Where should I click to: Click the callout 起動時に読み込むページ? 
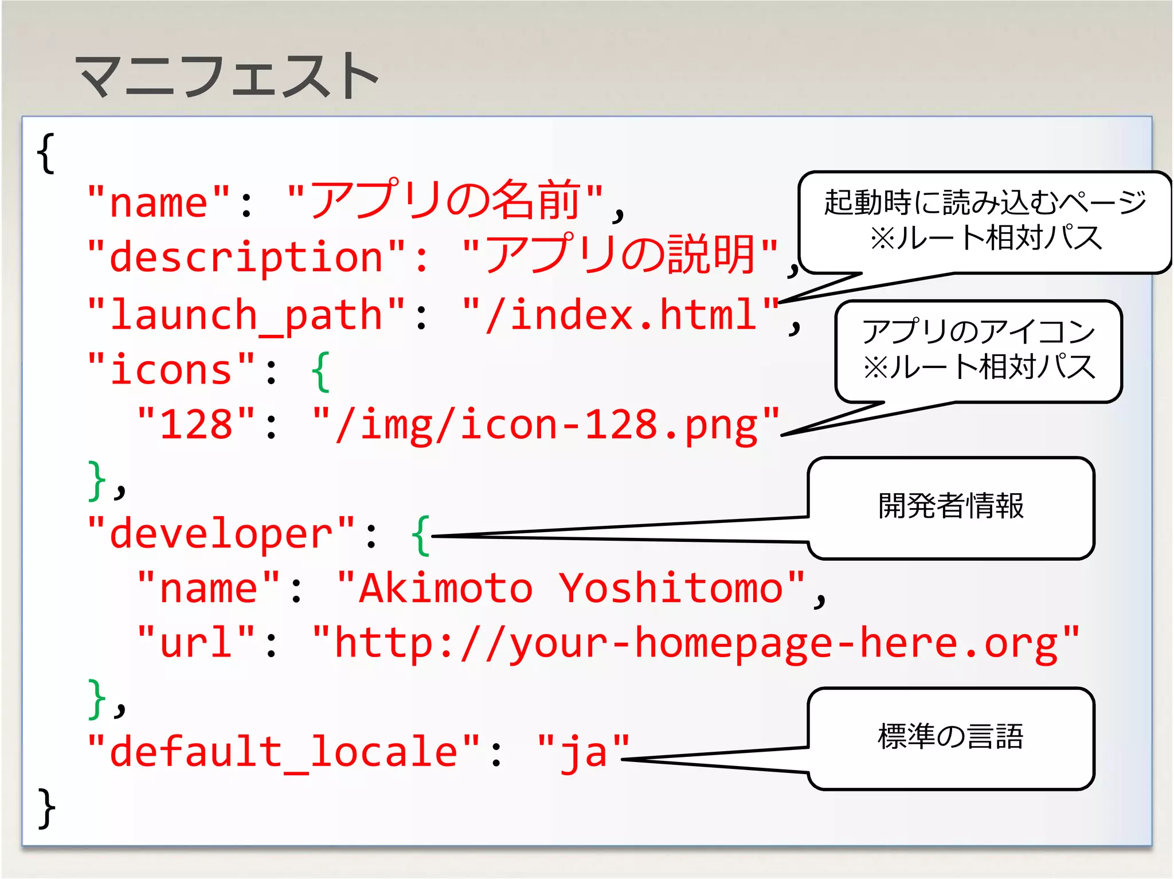tap(985, 222)
